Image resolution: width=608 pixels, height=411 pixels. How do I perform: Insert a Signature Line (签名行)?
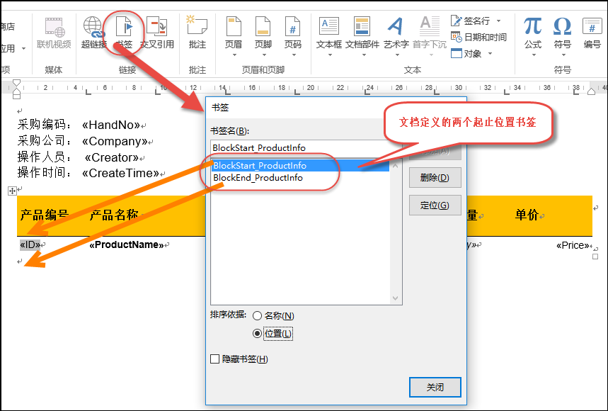tap(471, 21)
